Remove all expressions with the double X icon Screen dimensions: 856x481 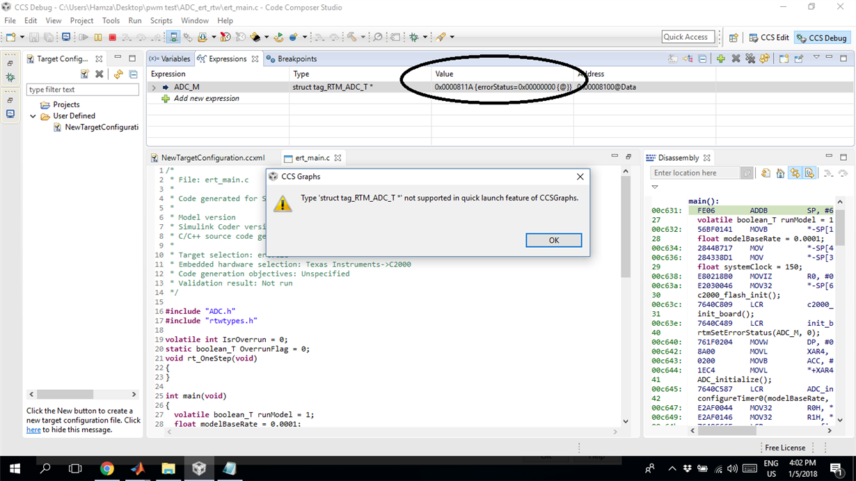pos(750,58)
